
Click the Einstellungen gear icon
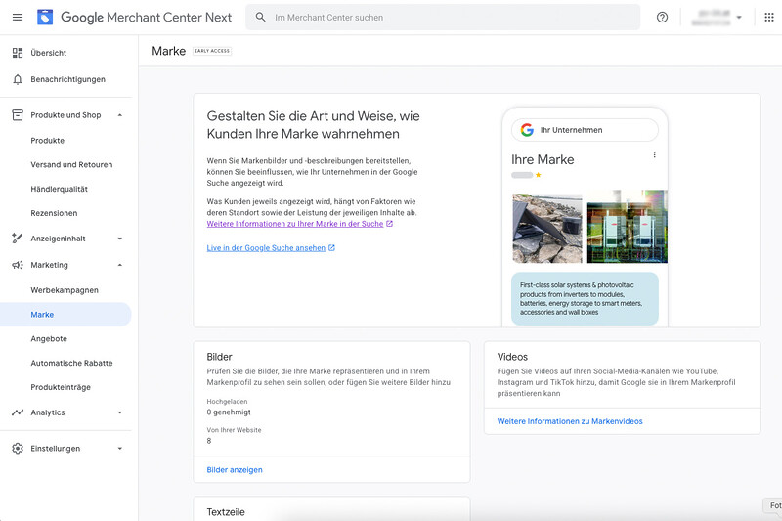(x=18, y=449)
